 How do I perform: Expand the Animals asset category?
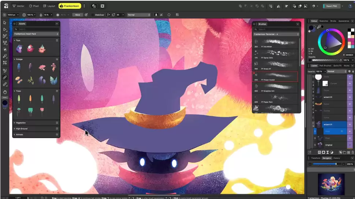pos(19,134)
